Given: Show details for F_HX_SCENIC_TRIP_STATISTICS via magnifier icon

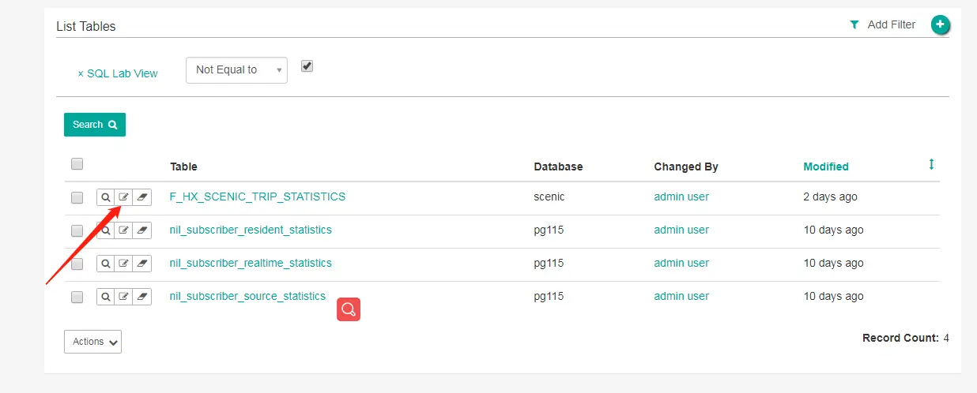Looking at the screenshot, I should click(105, 197).
